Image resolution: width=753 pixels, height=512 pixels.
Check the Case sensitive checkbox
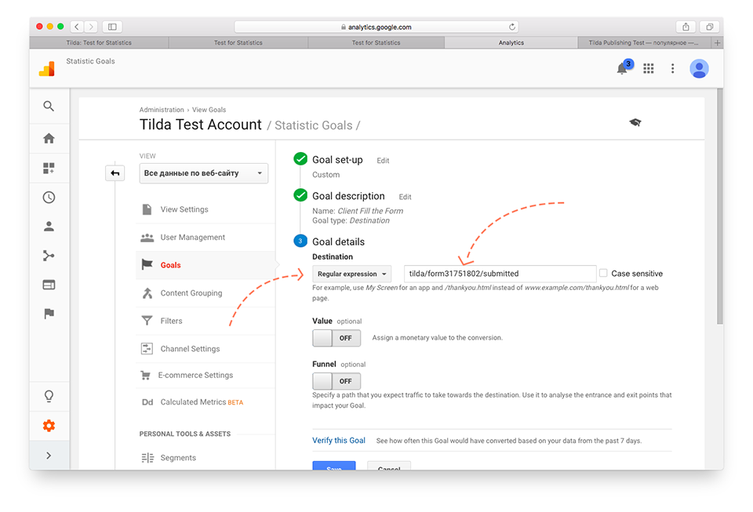click(605, 273)
